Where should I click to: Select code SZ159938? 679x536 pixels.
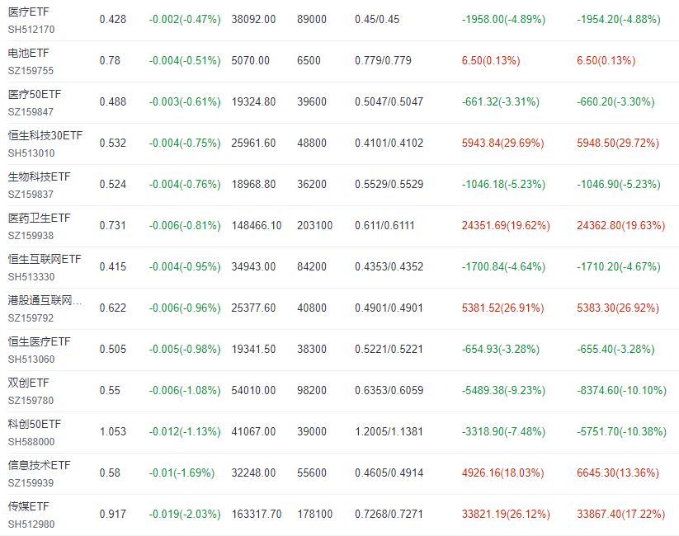pos(31,236)
